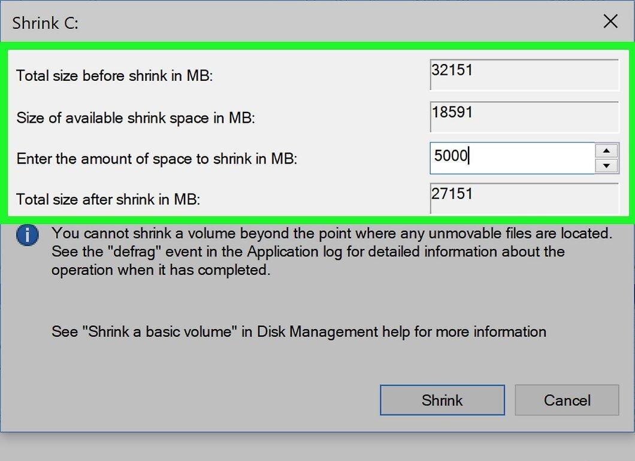The width and height of the screenshot is (635, 461).
Task: Decrease shrink amount with down arrow
Action: (606, 165)
